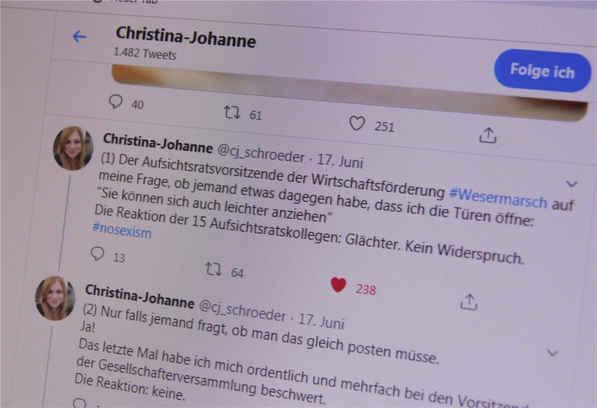The width and height of the screenshot is (597, 408).
Task: Reply icon below the Die Reaktion: keine tweet
Action: (x=79, y=403)
